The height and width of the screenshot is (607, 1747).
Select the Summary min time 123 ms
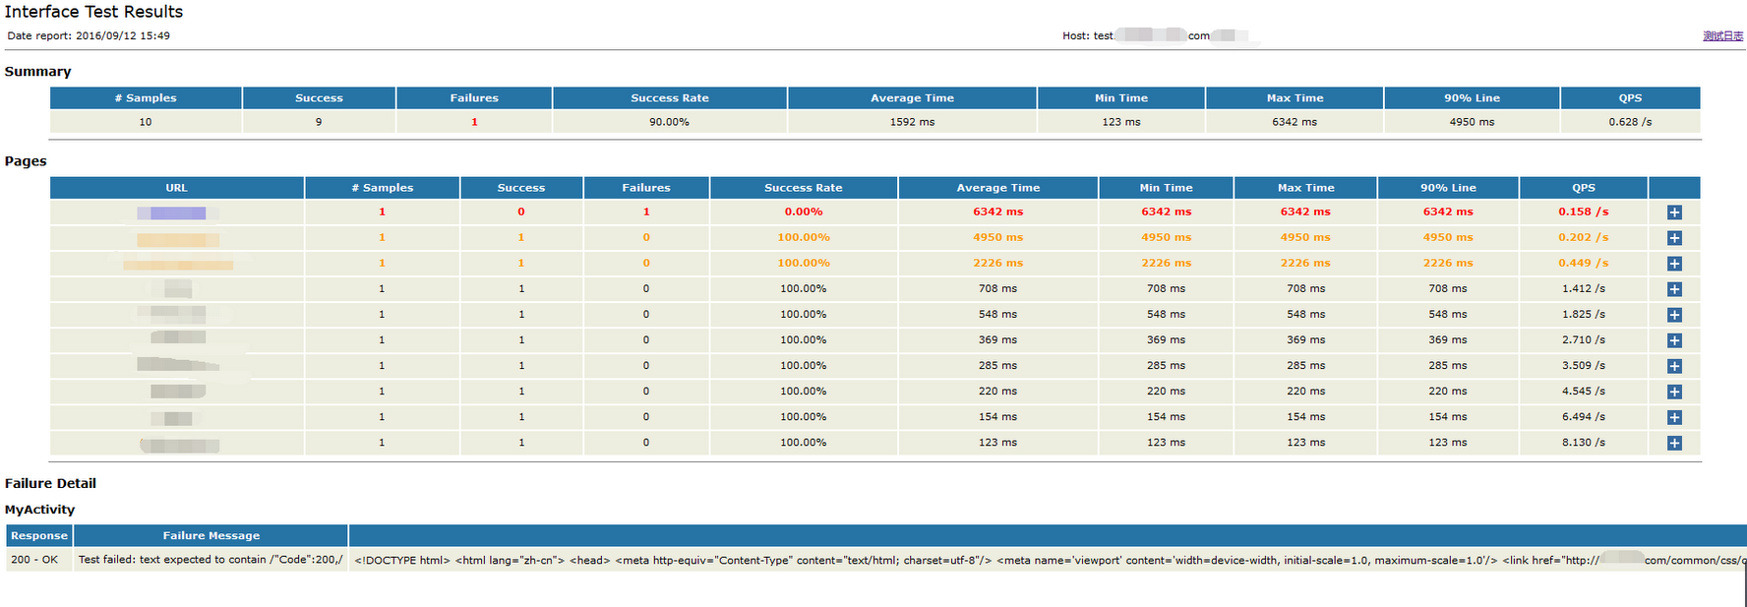(x=1120, y=122)
